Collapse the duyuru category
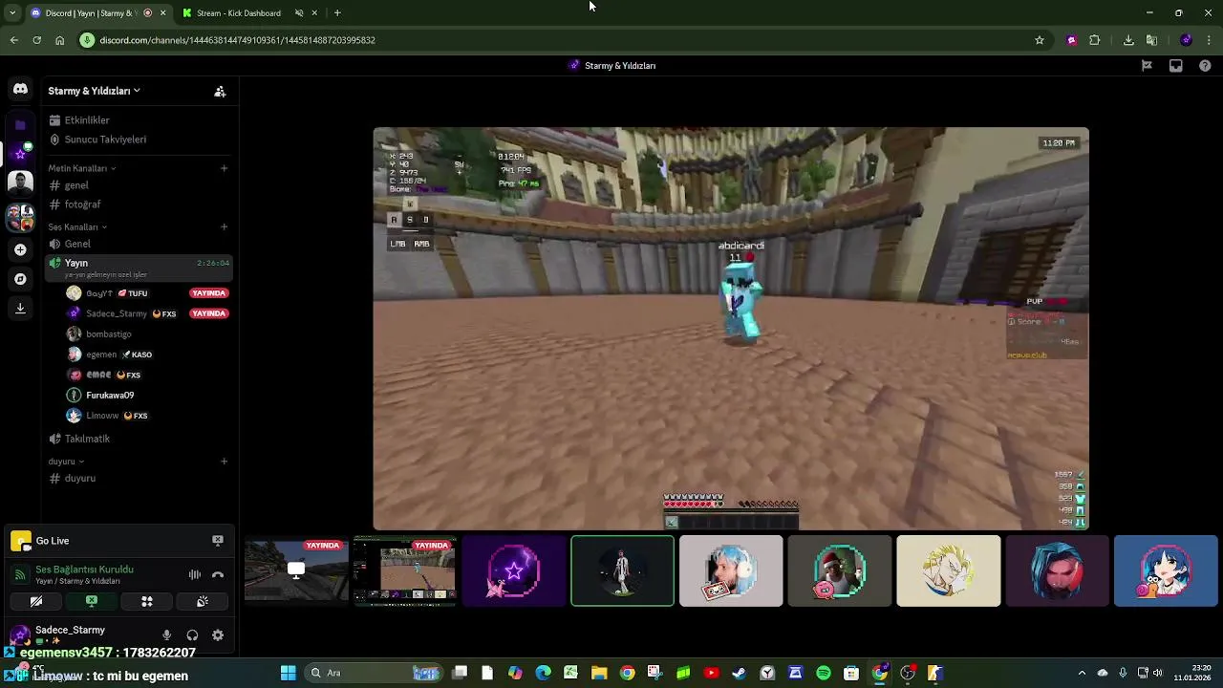This screenshot has height=688, width=1223. (x=66, y=462)
